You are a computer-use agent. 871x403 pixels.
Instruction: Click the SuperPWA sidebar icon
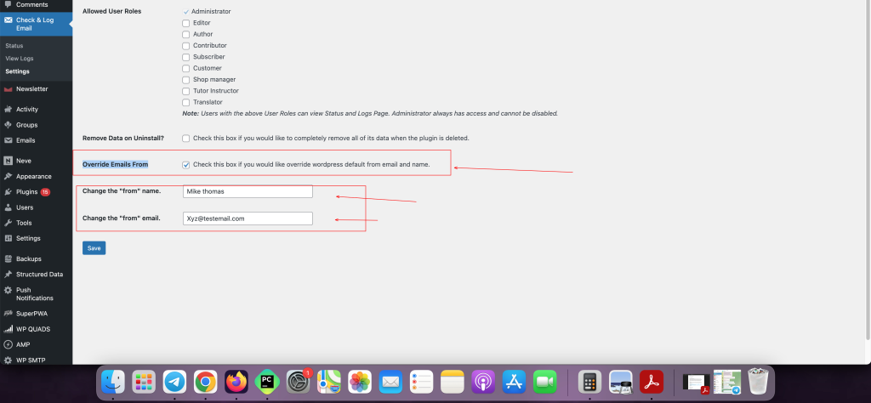[x=8, y=314]
